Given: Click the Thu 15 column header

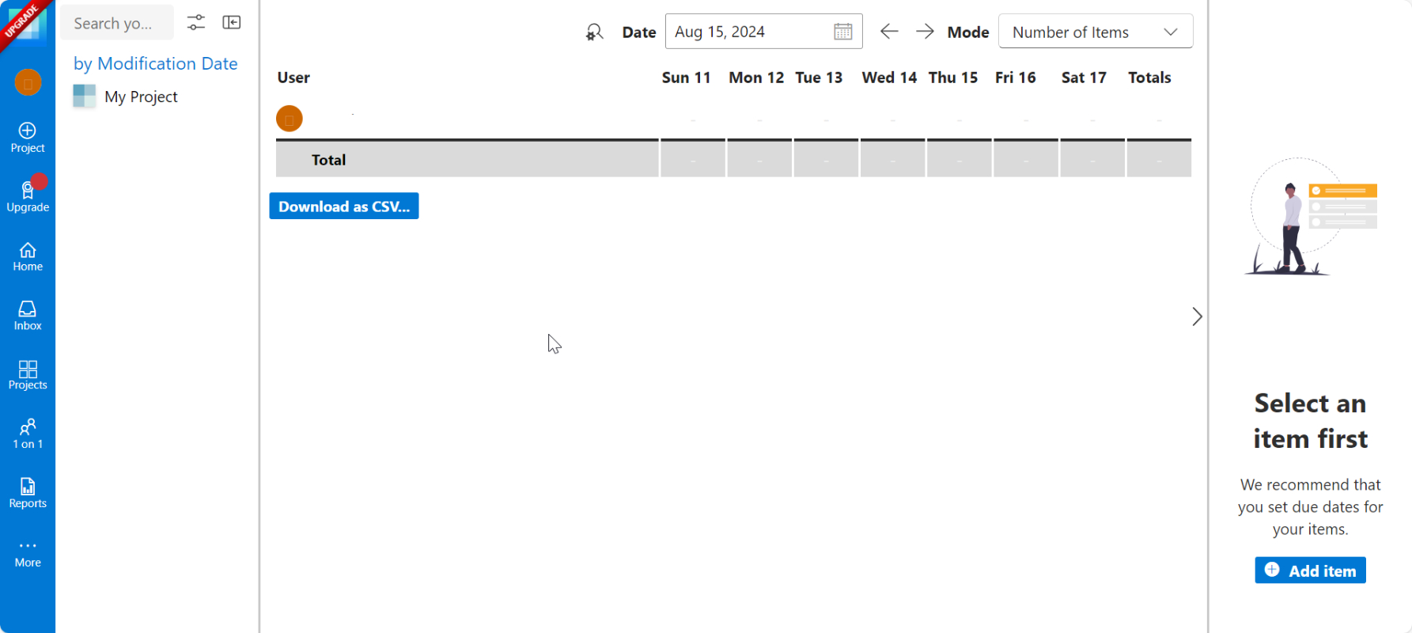Looking at the screenshot, I should (x=953, y=78).
